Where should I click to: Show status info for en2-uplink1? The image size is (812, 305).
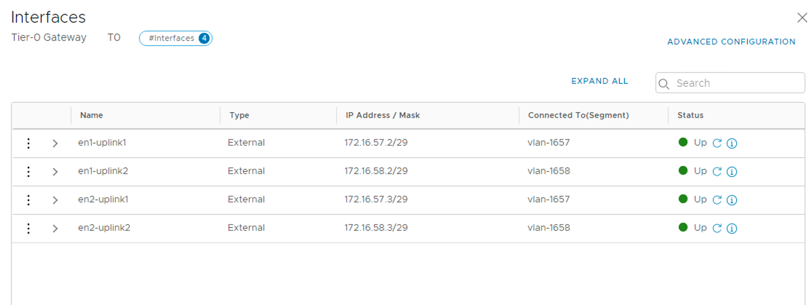tap(732, 200)
